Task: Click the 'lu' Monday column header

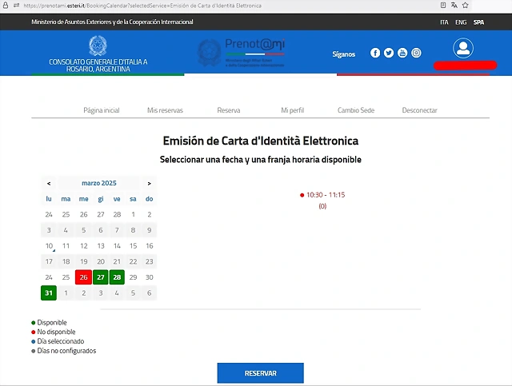Action: tap(49, 199)
